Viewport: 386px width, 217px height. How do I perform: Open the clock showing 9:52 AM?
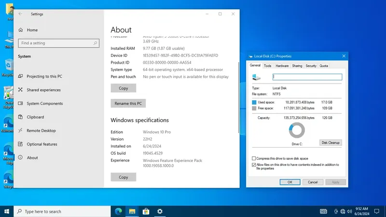[x=362, y=211]
